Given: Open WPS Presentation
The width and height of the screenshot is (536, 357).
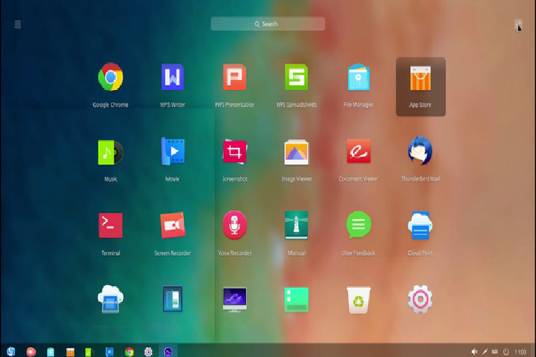Looking at the screenshot, I should 234,77.
